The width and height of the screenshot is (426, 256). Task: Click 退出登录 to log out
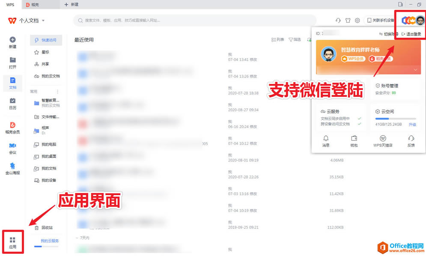411,34
